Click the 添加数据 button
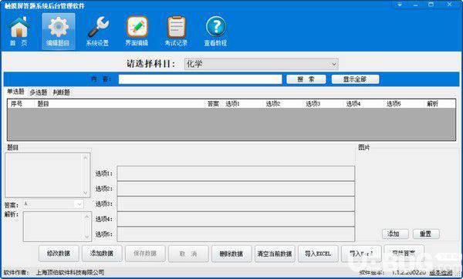 102,254
